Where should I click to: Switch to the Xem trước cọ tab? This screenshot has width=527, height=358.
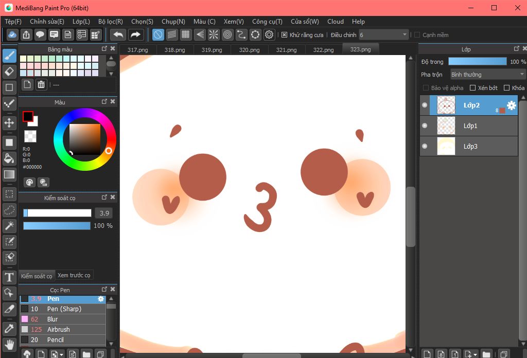tap(74, 275)
